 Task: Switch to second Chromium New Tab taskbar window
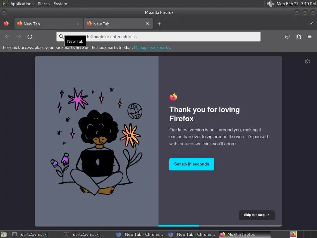[192, 234]
